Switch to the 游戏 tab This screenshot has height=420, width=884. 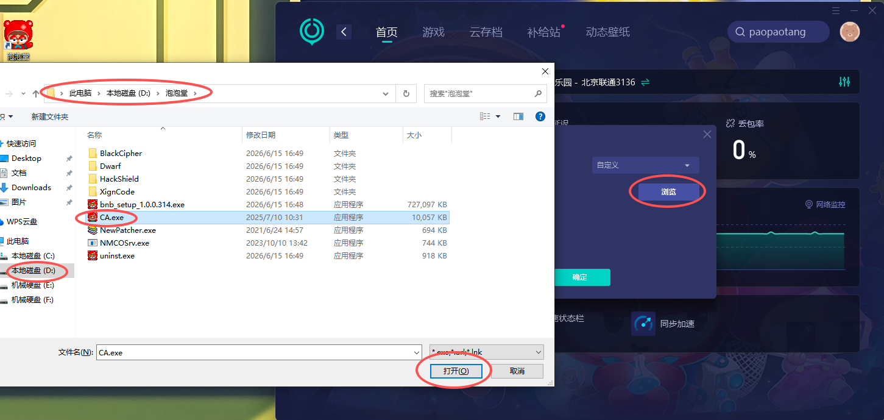434,32
